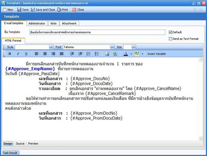Insert a numbered list
The height and width of the screenshot is (156, 207).
(89, 54)
